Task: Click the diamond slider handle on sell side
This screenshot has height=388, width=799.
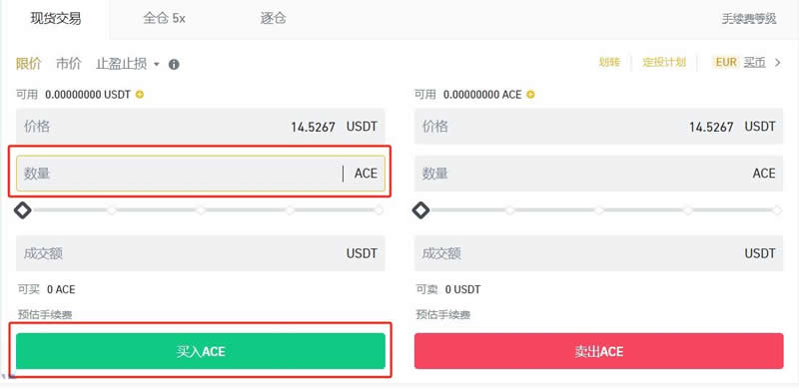Action: coord(420,210)
